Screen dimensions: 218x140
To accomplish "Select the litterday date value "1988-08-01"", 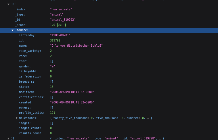I will [60, 35].
